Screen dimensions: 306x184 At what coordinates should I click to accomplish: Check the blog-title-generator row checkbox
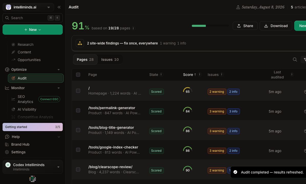[78, 130]
